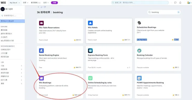The width and height of the screenshot is (192, 100).
Task: Open the 探索 dropdown in top bar
Action: 25,3
